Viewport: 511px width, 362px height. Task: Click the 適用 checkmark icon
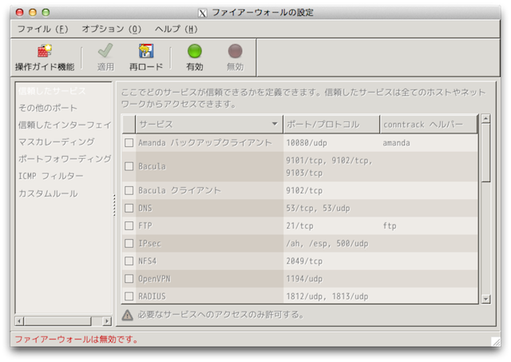[x=105, y=52]
